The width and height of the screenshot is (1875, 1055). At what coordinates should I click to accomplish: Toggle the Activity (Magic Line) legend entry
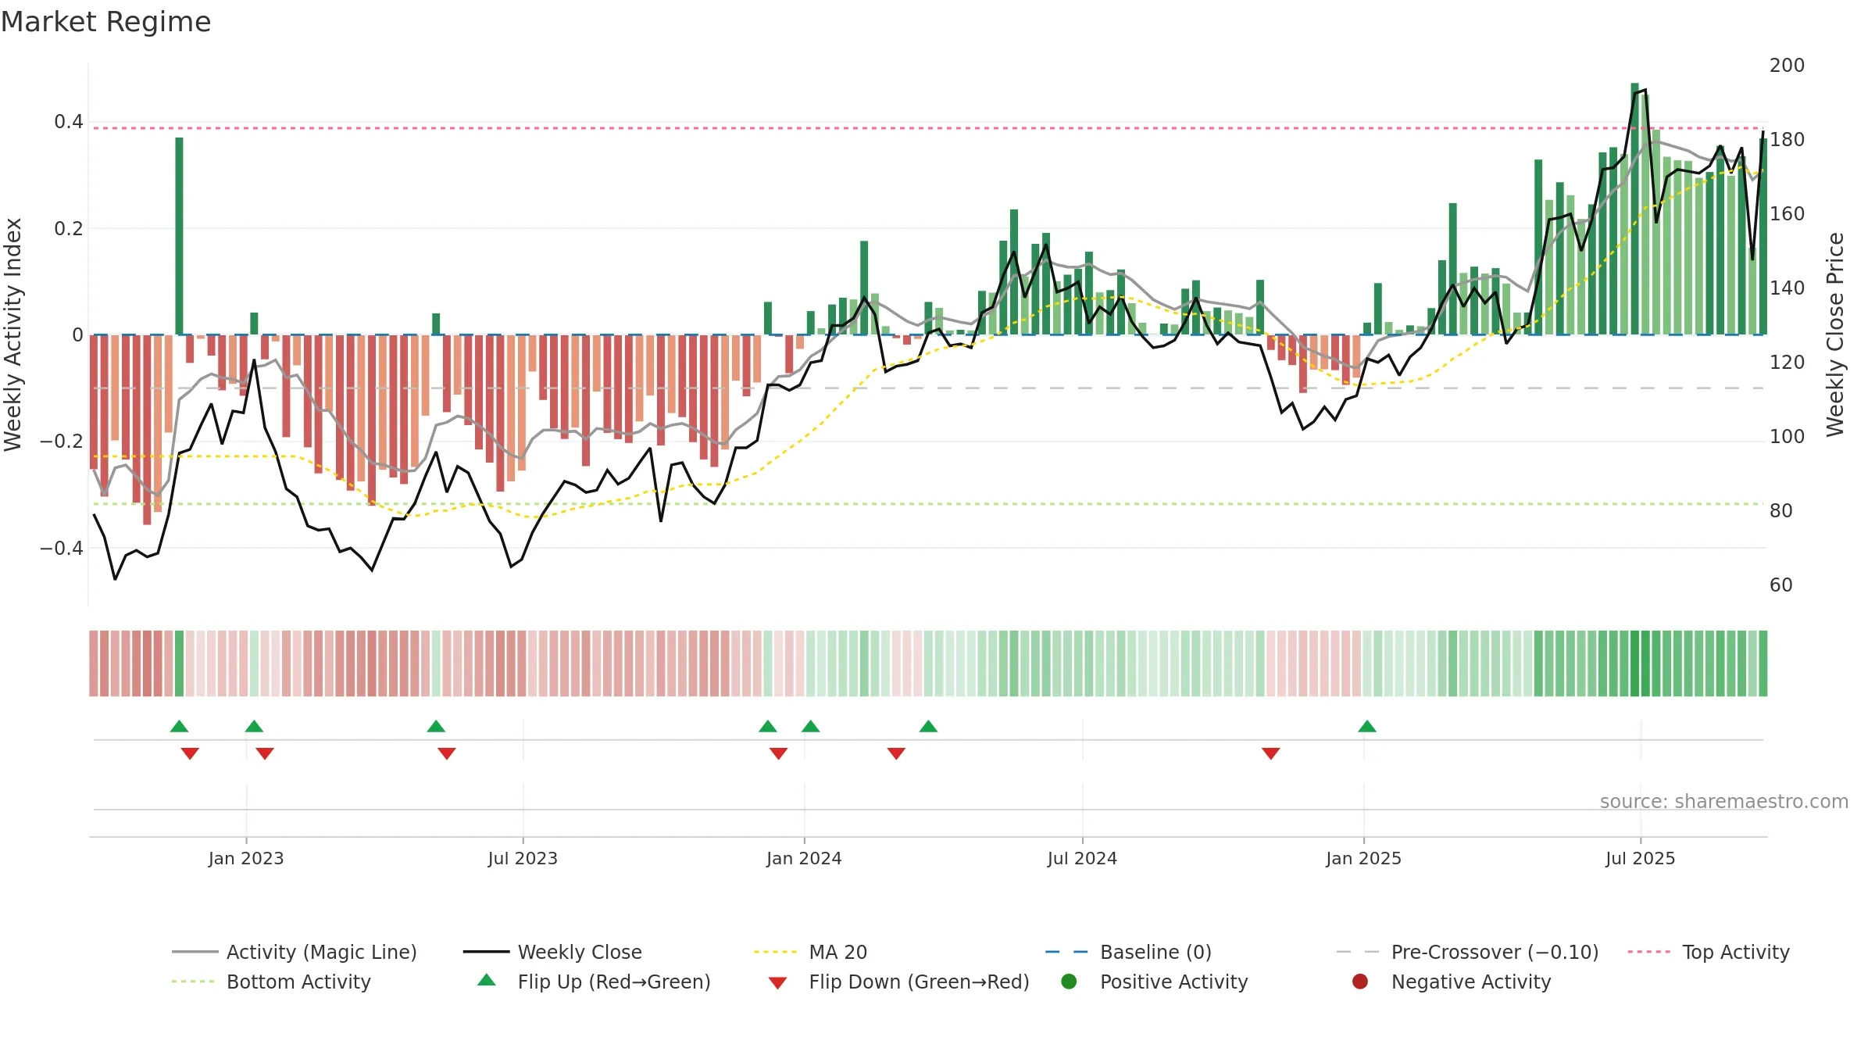click(x=295, y=952)
